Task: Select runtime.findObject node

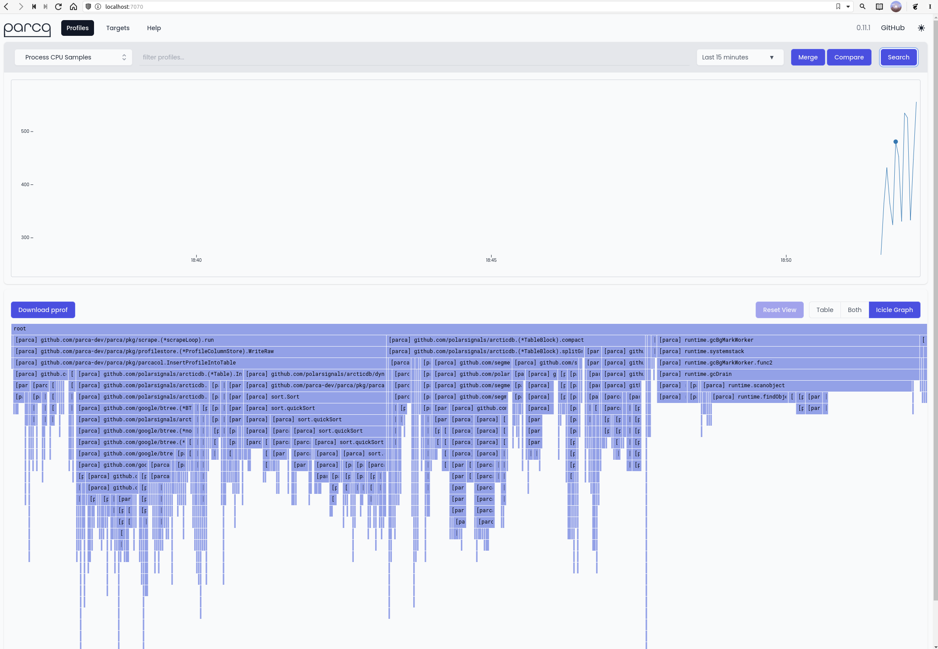Action: 749,397
